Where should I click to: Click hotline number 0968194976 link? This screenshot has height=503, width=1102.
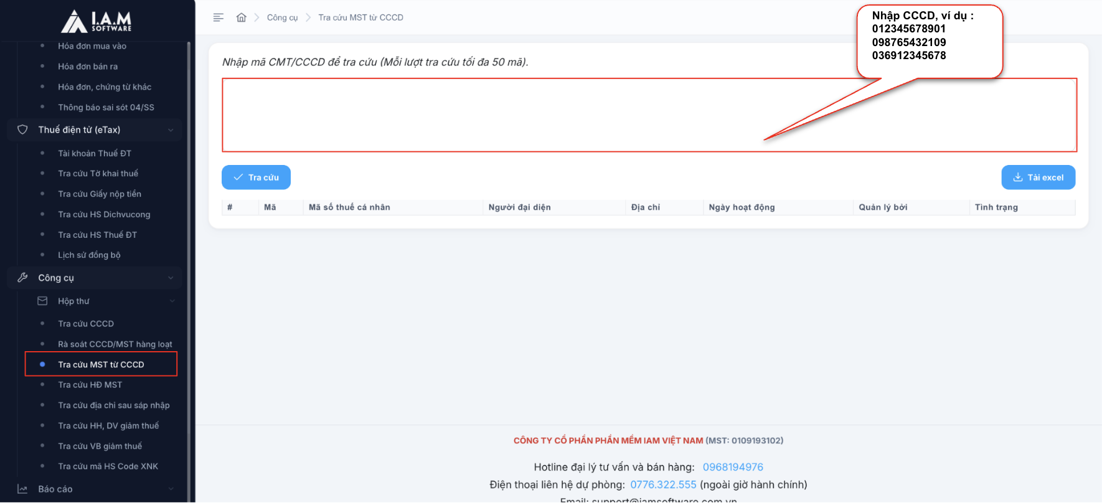(x=733, y=467)
